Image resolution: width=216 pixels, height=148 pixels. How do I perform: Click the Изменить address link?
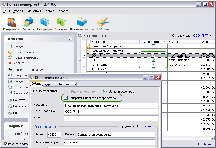147,126
